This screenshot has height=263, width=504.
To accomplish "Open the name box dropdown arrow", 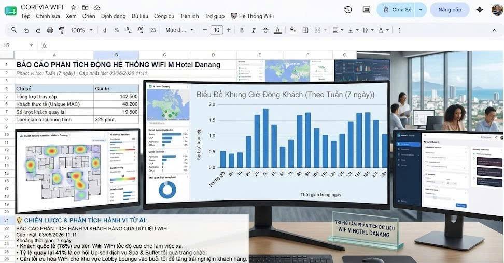I will click(x=31, y=45).
